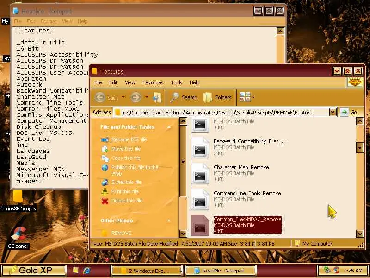Click the address path field
The width and height of the screenshot is (370, 278).
[x=222, y=112]
